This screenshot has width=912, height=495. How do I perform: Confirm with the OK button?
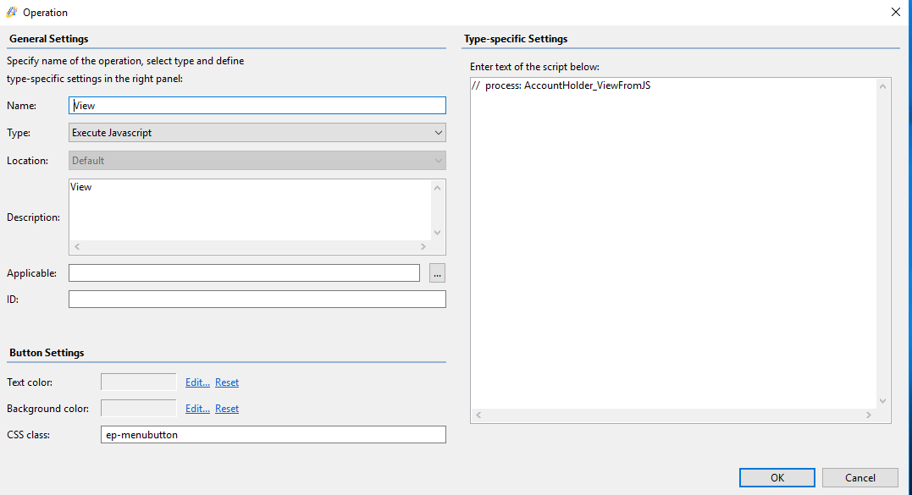click(777, 477)
